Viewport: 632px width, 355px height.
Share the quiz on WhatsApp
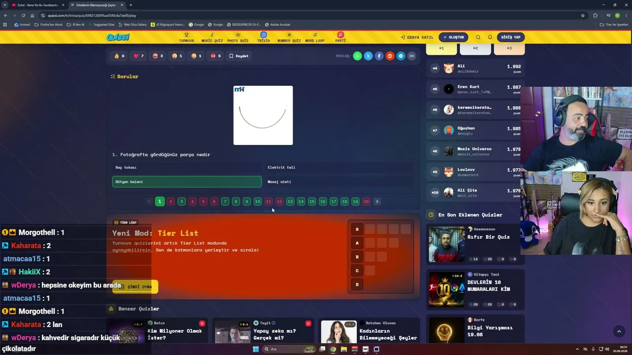coord(357,56)
